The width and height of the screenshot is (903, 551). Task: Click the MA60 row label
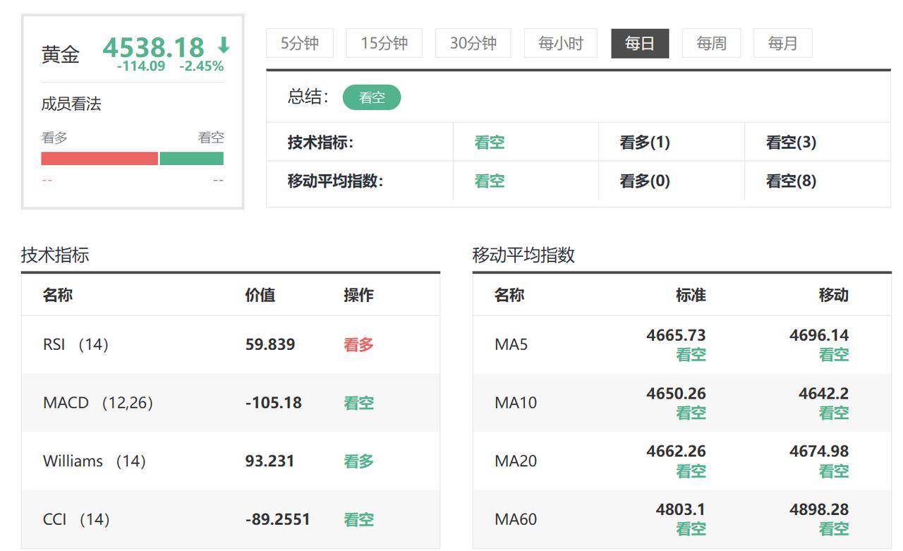coord(516,519)
